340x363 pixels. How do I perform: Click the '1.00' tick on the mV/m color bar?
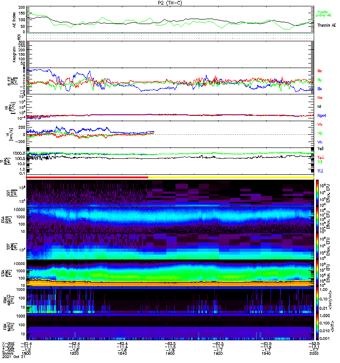click(323, 289)
